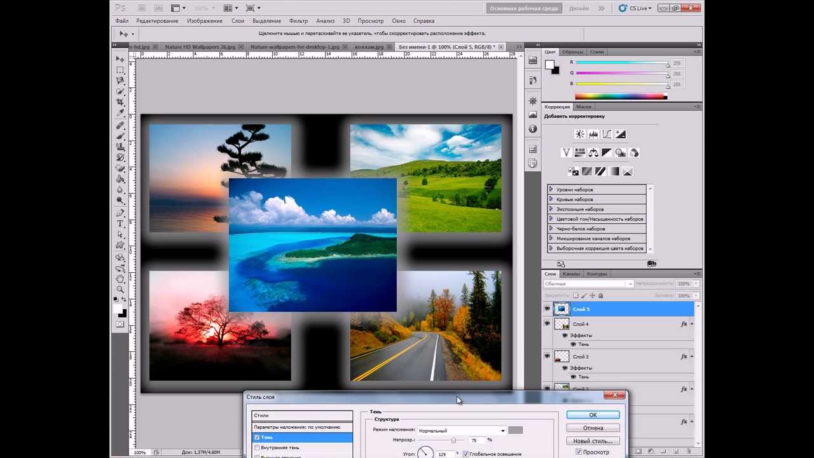
Task: Open the Режим наложения blend mode dropdown
Action: [462, 431]
